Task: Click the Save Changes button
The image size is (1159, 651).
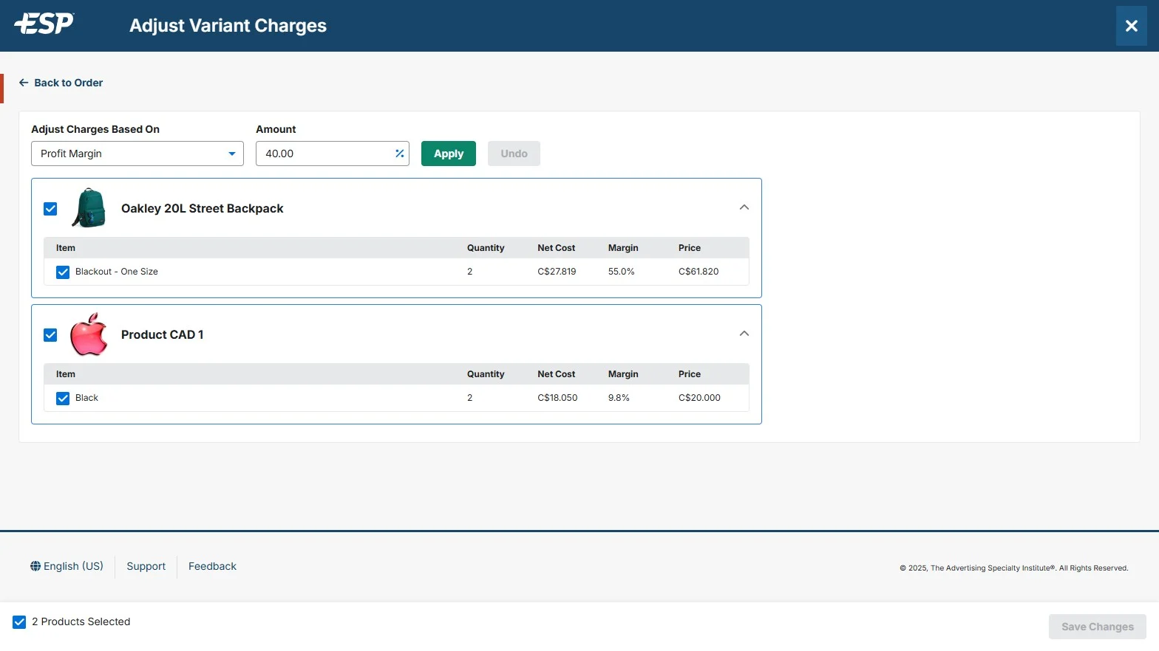Action: pos(1097,627)
